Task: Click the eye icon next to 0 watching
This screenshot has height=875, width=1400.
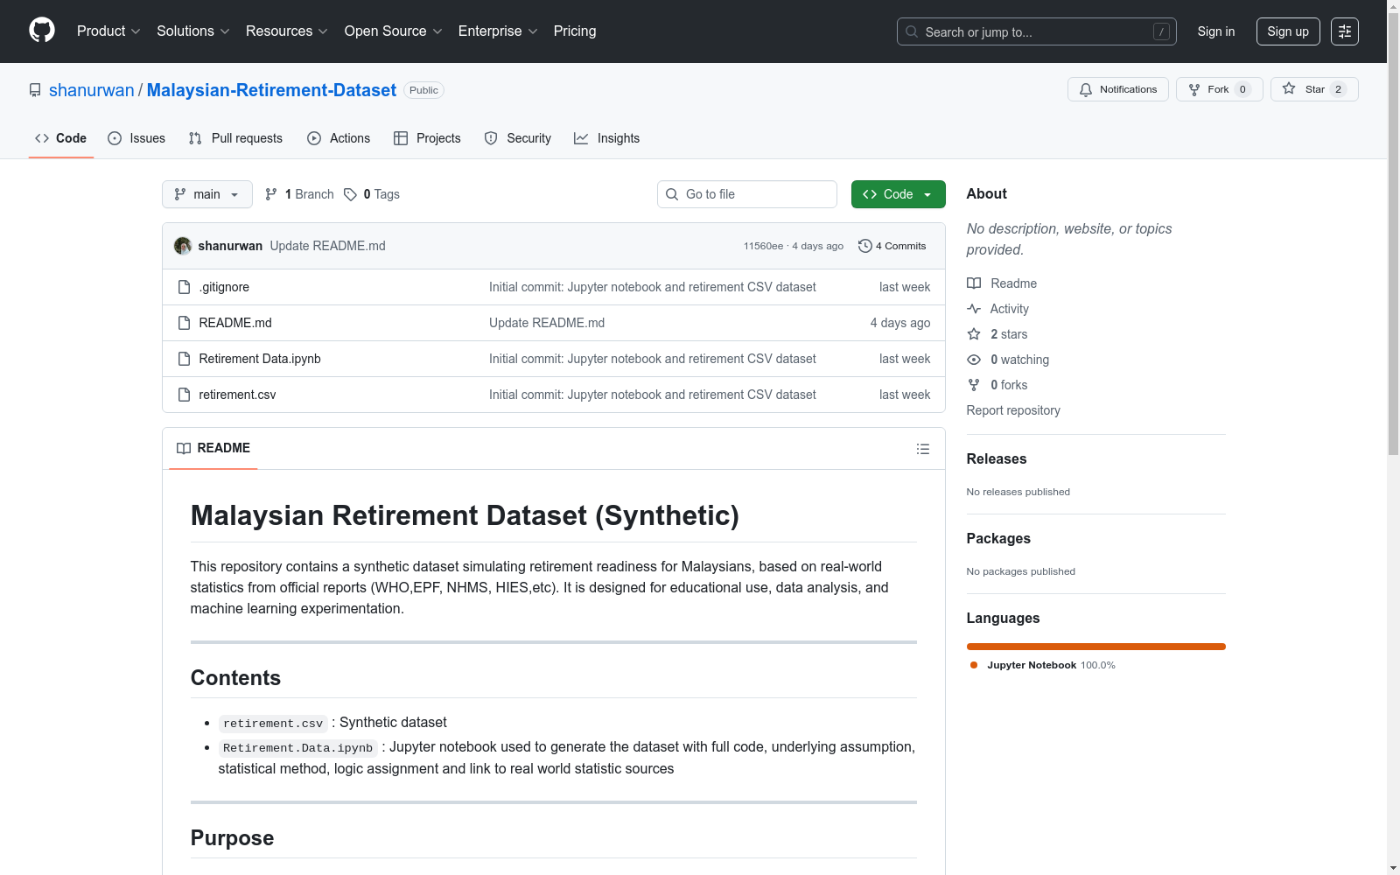Action: pos(974,360)
